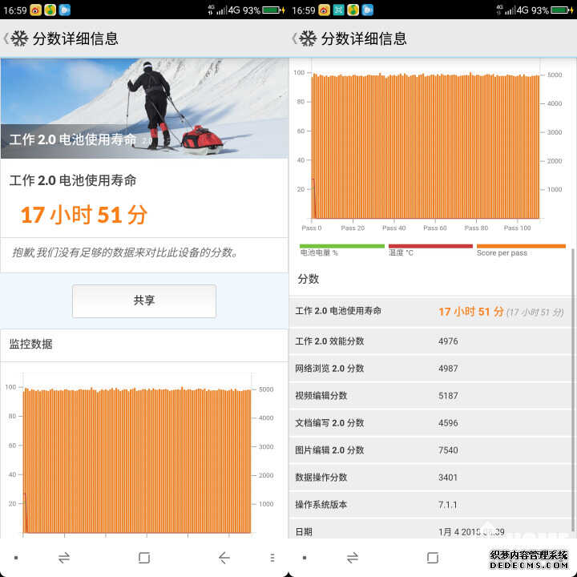Tap the dot navigation button on left screen
The height and width of the screenshot is (577, 577).
click(16, 558)
